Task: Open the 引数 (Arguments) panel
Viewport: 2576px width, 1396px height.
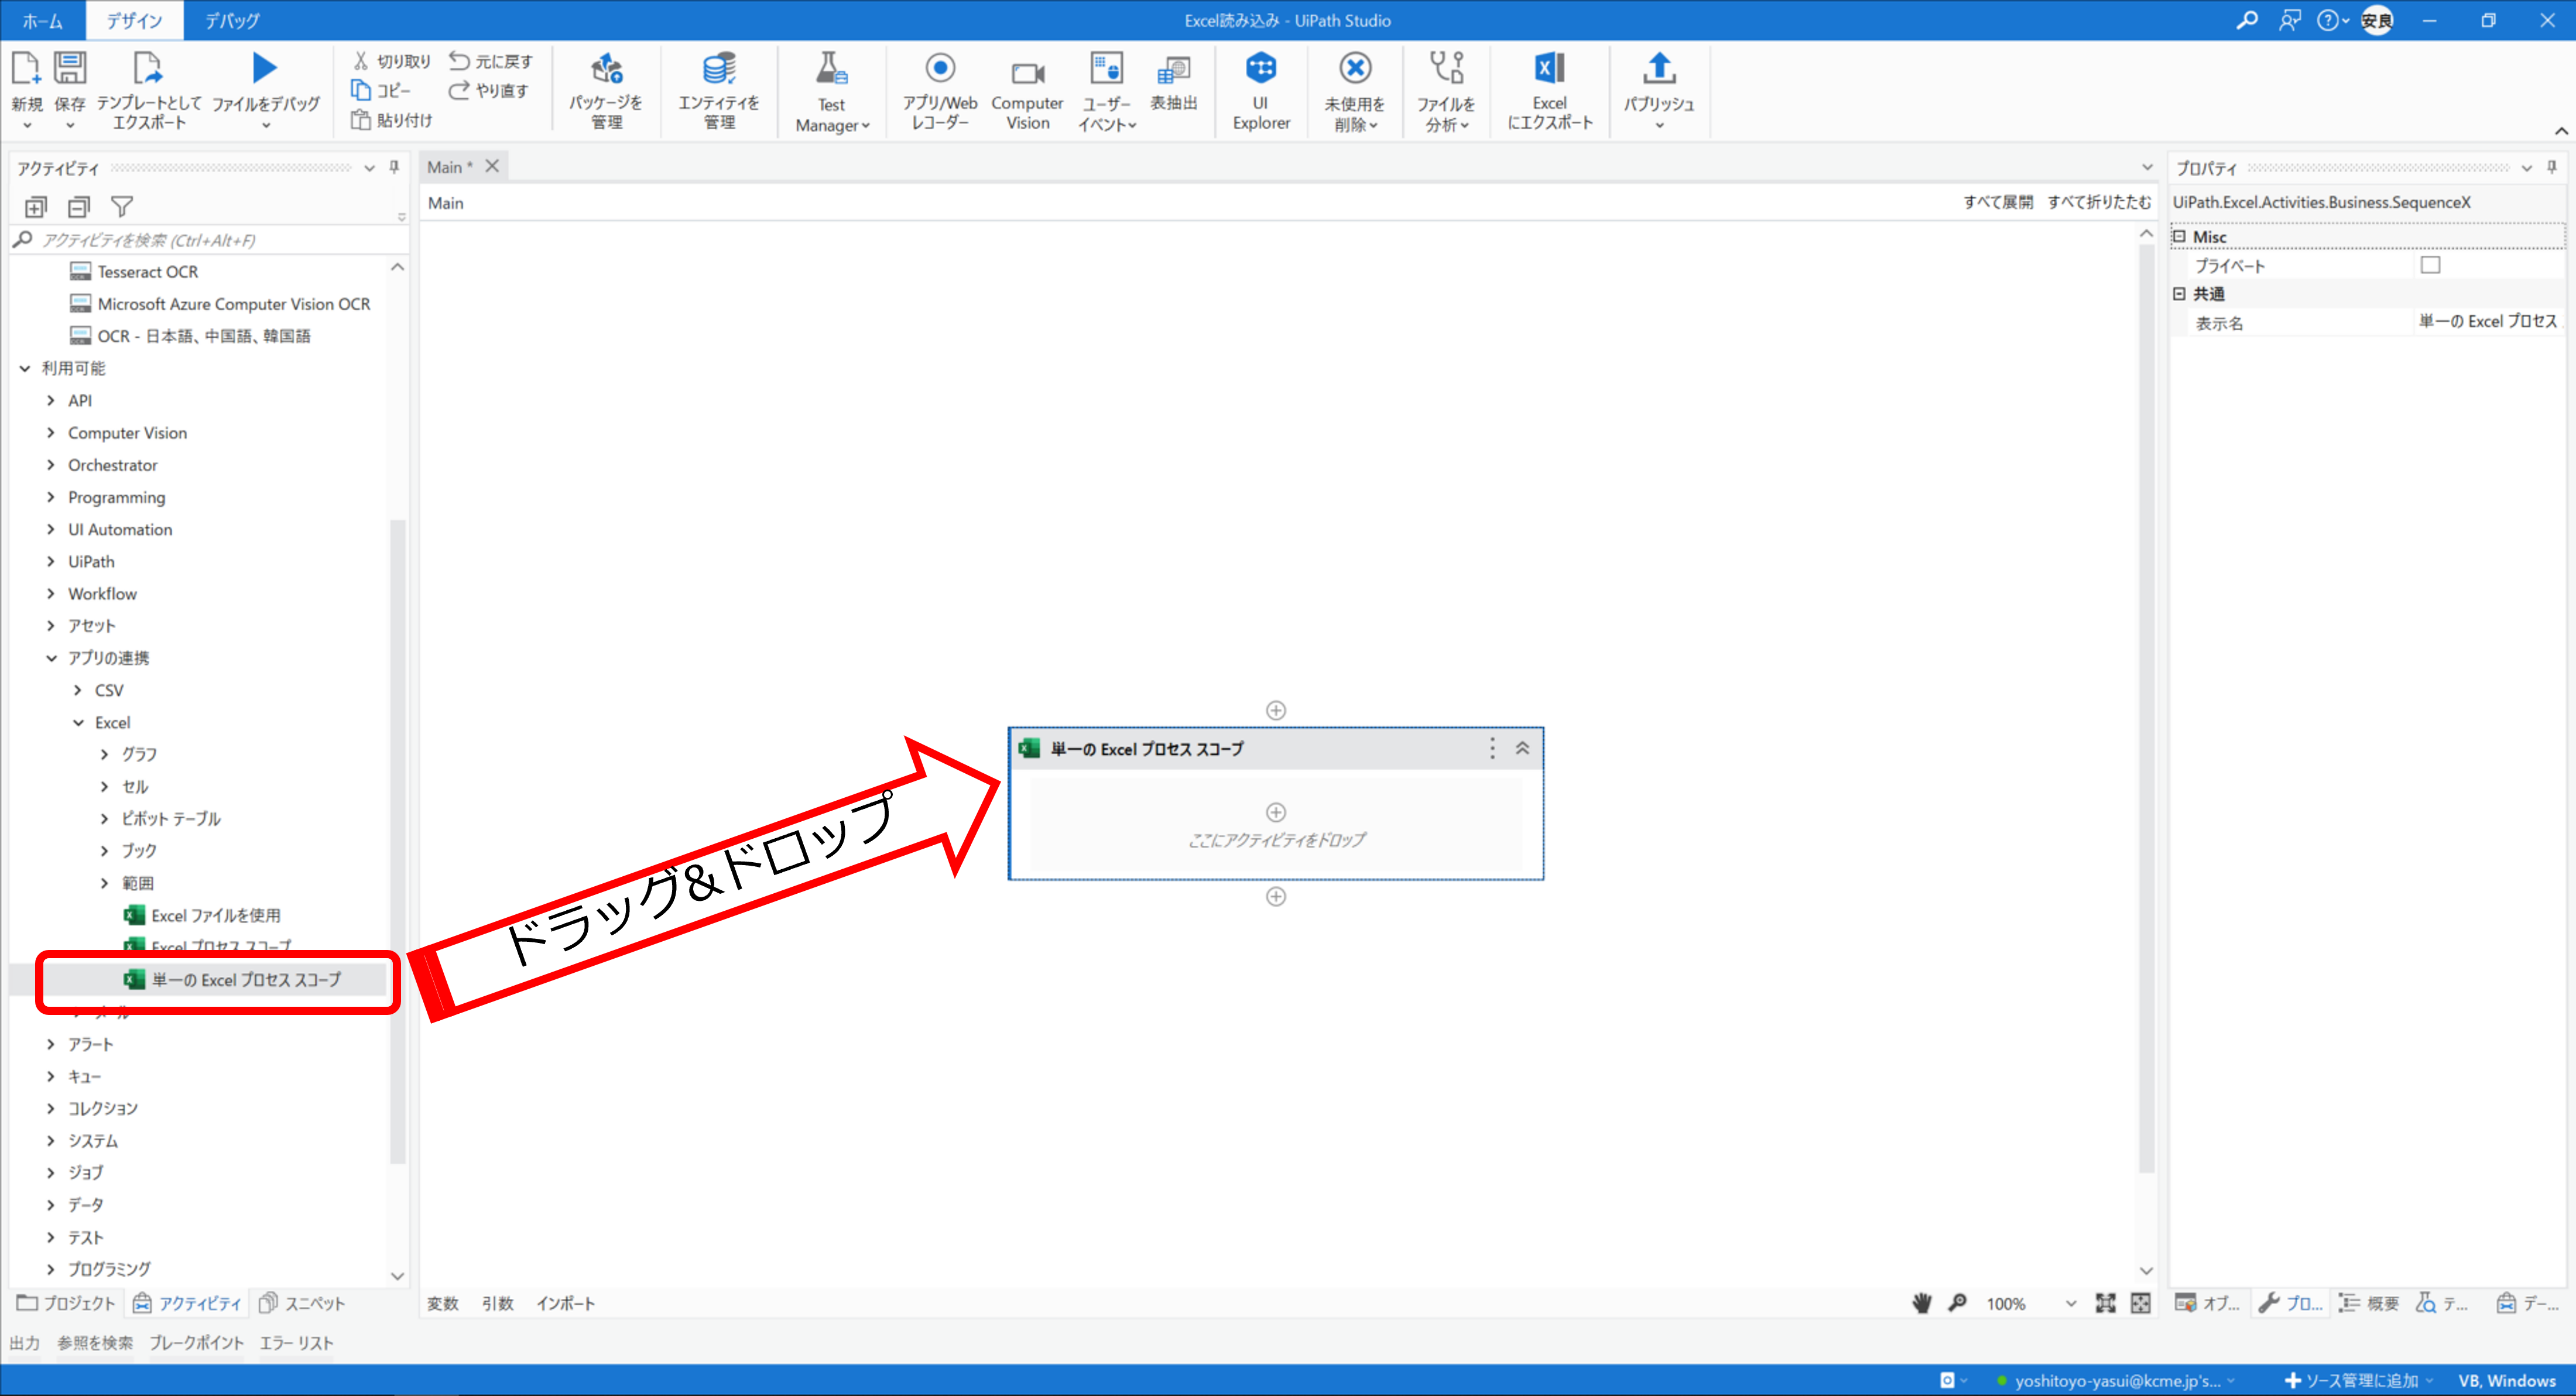Action: (x=498, y=1303)
